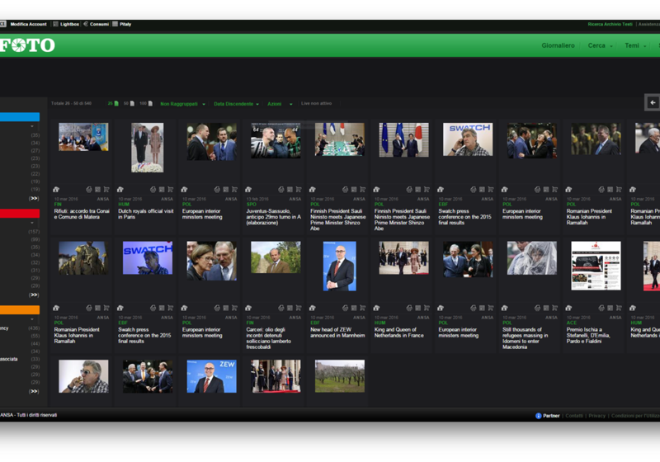660x462 pixels.
Task: Click the red filter section header
Action: pyautogui.click(x=20, y=214)
